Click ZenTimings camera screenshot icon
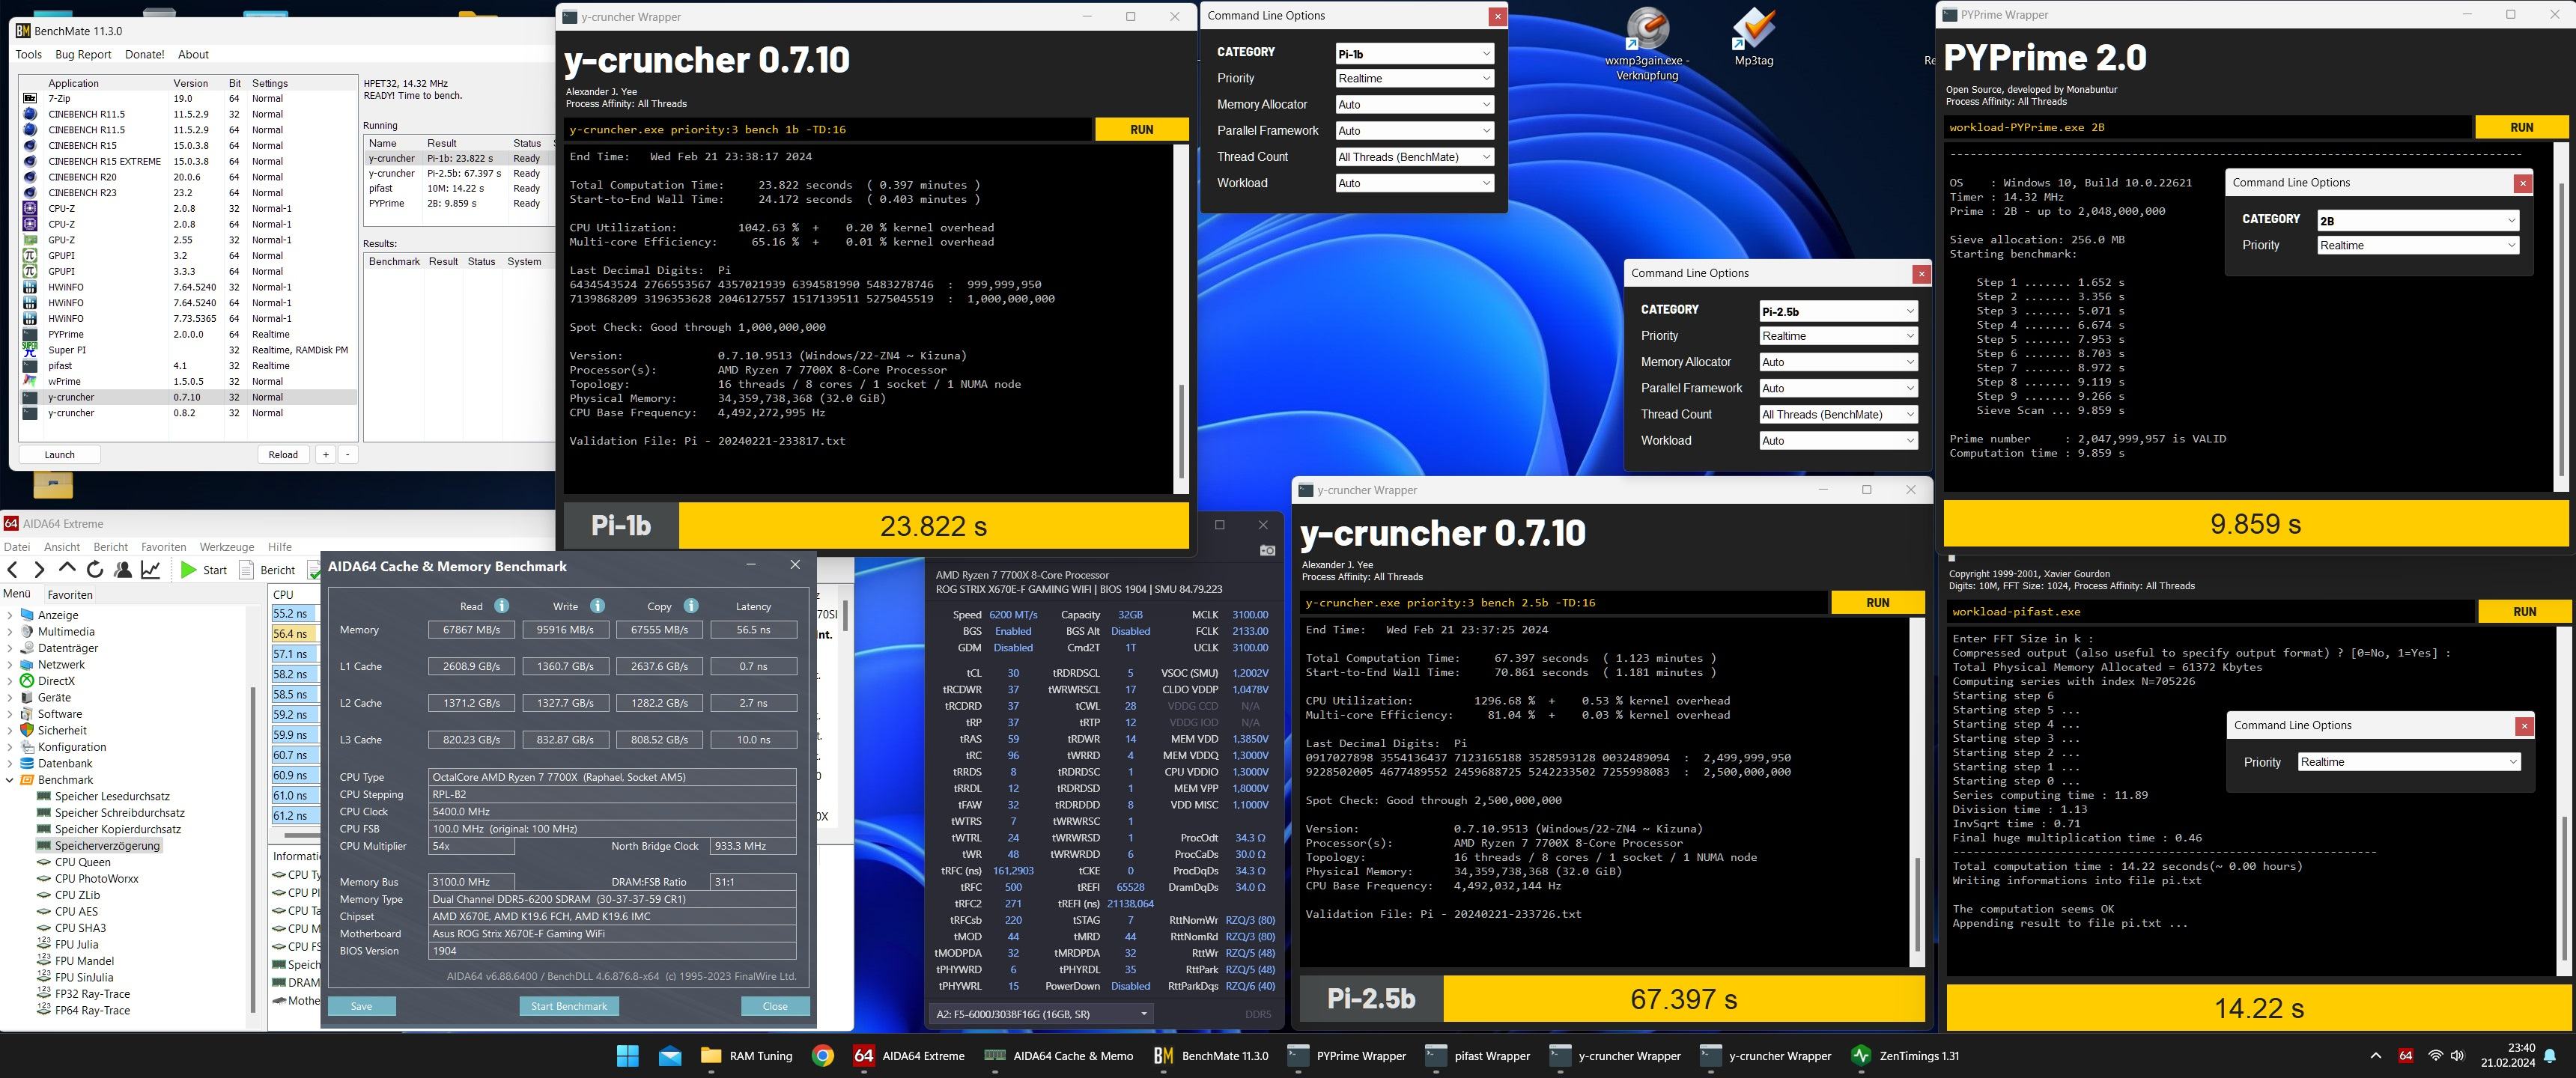Screen dimensions: 2576x1078 tap(1267, 550)
